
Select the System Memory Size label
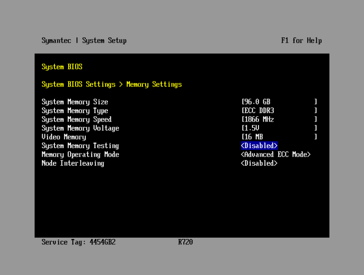pos(75,102)
